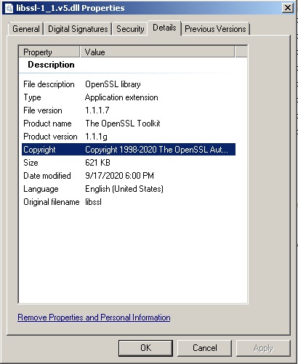Select the Language property label
This screenshot has height=364, width=298.
(41, 189)
